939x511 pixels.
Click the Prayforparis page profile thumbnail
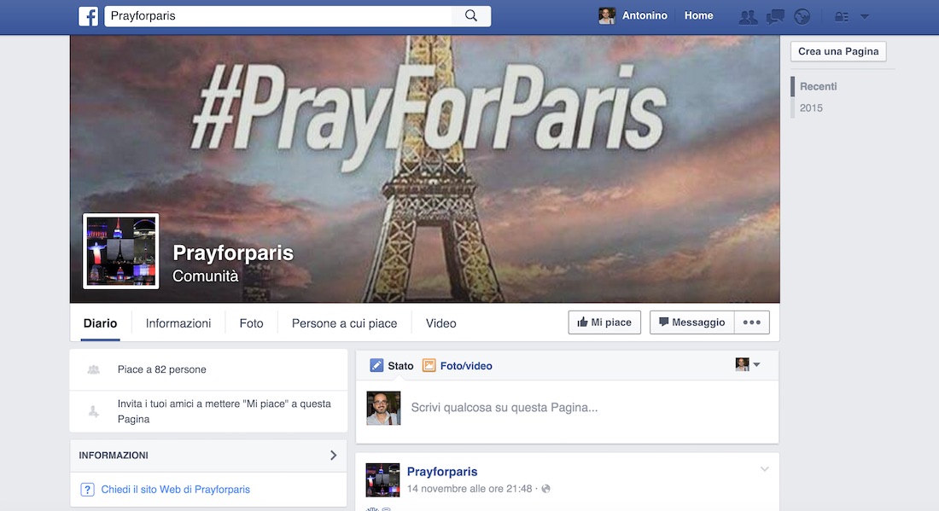point(120,251)
